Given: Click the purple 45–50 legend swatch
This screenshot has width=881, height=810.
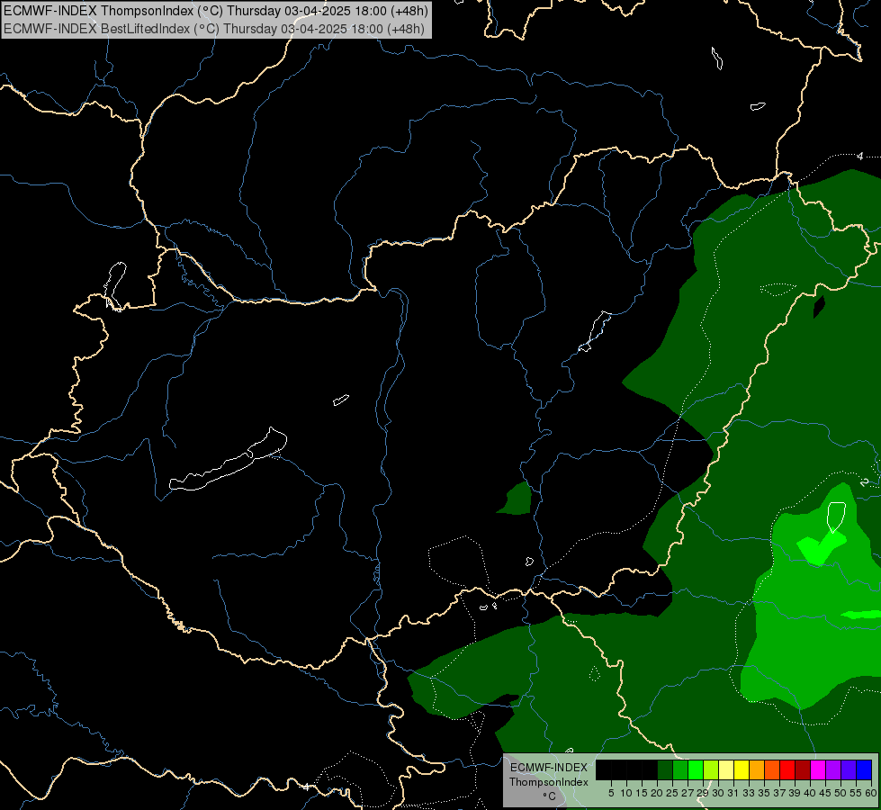Looking at the screenshot, I should click(x=833, y=769).
